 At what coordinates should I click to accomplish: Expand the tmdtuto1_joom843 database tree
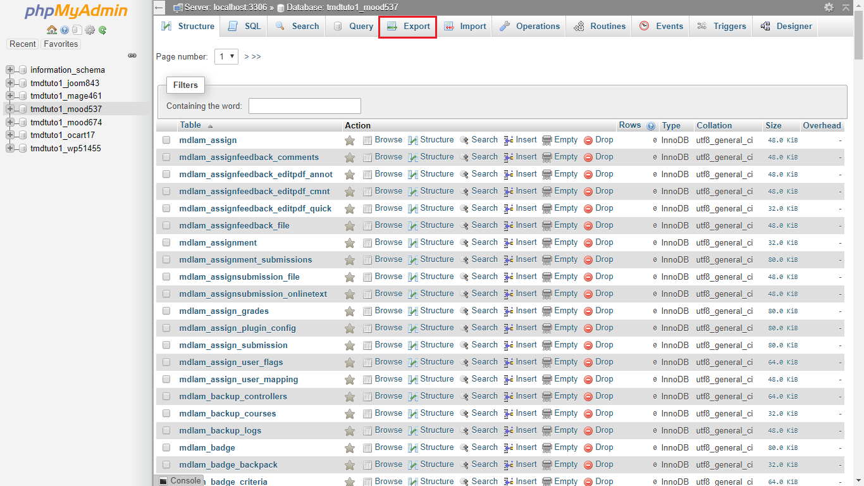(x=10, y=83)
